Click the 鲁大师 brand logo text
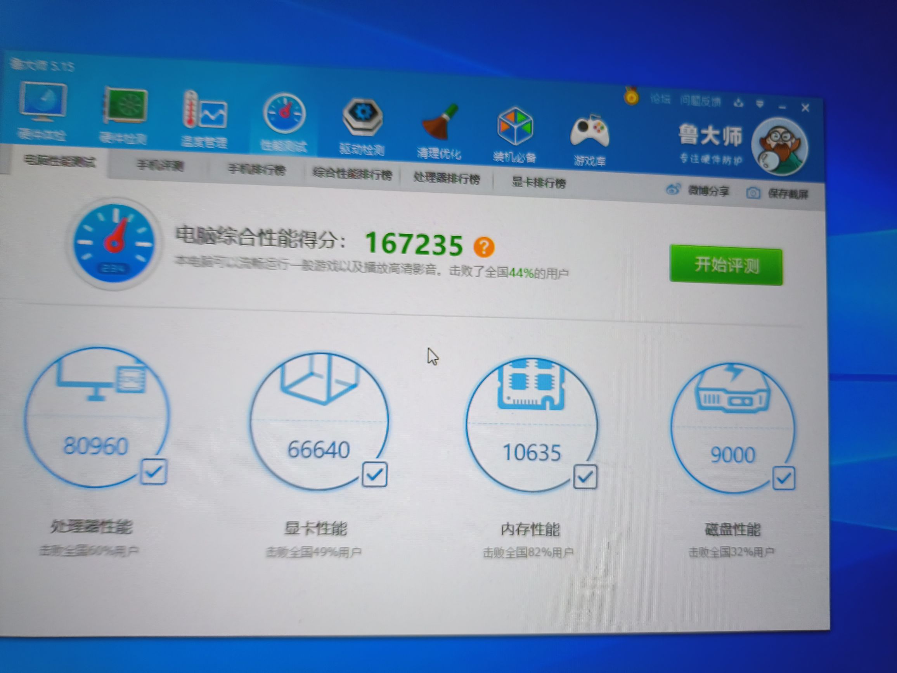This screenshot has width=897, height=673. [x=710, y=136]
